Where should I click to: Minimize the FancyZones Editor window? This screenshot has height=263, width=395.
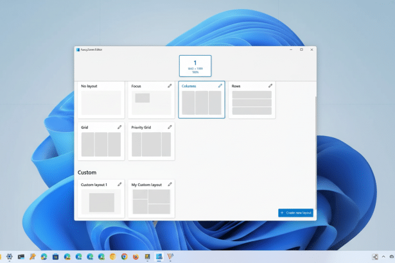coord(291,50)
